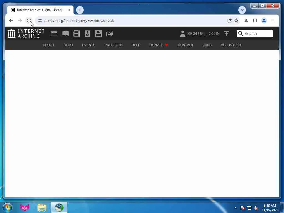Screen dimensions: 284x213
Task: Click the LOG IN link
Action: (213, 34)
